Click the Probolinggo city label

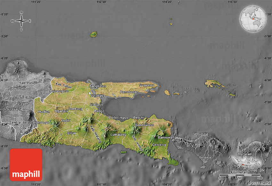tap(118, 117)
